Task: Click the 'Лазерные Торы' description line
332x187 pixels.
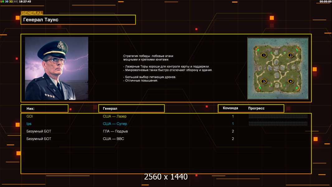Action: (166, 66)
